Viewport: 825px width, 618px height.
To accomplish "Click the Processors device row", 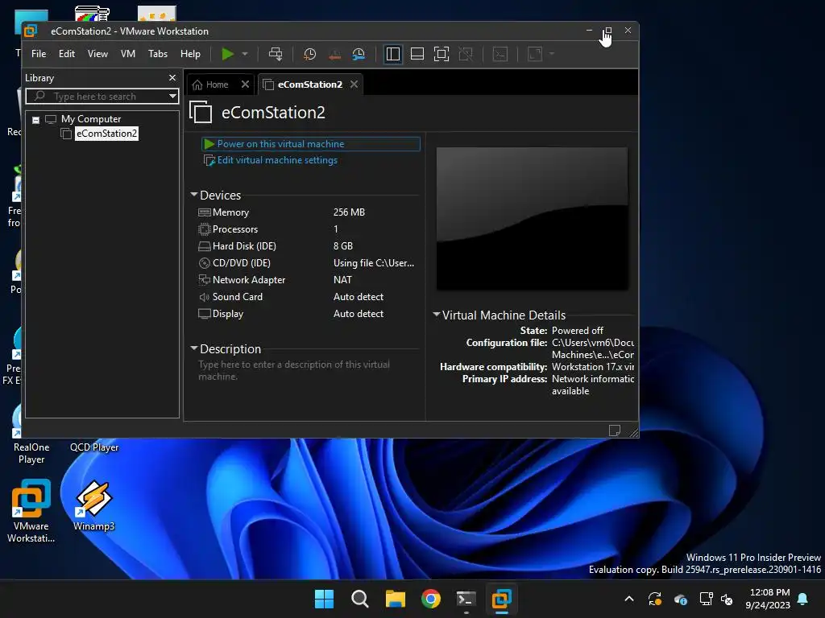I will click(x=308, y=229).
